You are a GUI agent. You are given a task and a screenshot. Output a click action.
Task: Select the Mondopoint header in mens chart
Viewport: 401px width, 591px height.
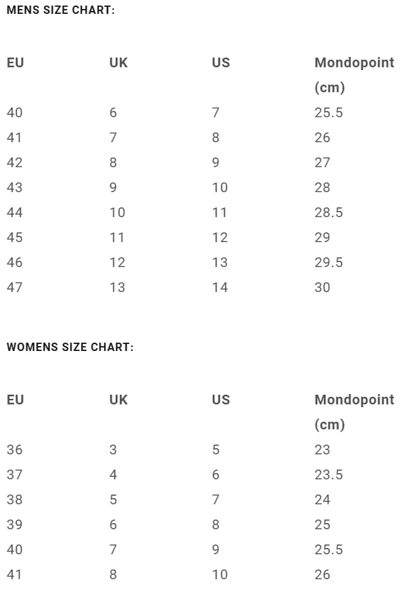tap(355, 75)
